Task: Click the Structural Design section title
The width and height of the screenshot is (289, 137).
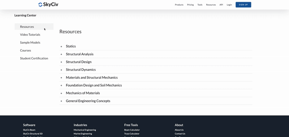Action: point(79,62)
